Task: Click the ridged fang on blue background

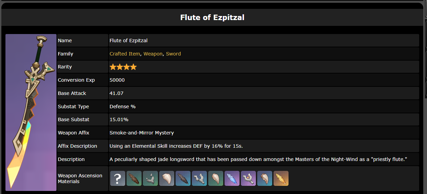Action: click(265, 178)
